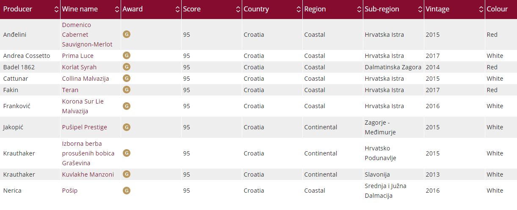Click the gold award badge for Nerica
The height and width of the screenshot is (210, 517).
click(x=126, y=190)
